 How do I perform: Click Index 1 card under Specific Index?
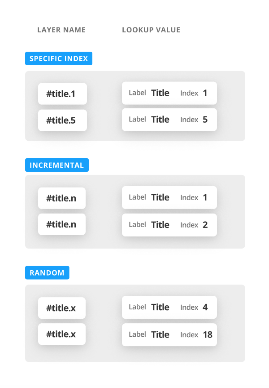(x=169, y=93)
